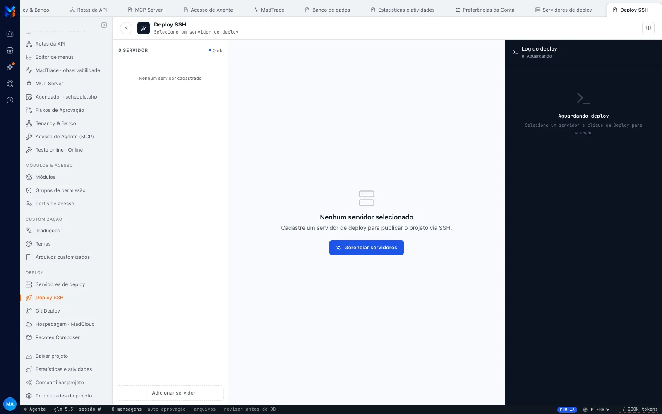This screenshot has height=414, width=662.
Task: Open Grupos de permissão in sidebar
Action: (x=66, y=190)
